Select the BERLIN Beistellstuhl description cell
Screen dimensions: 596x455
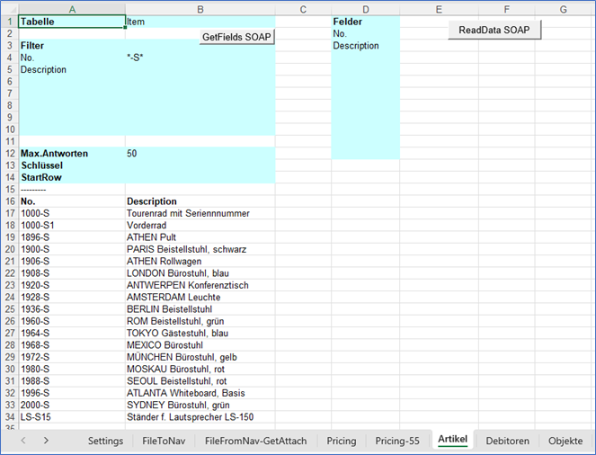[x=200, y=308]
